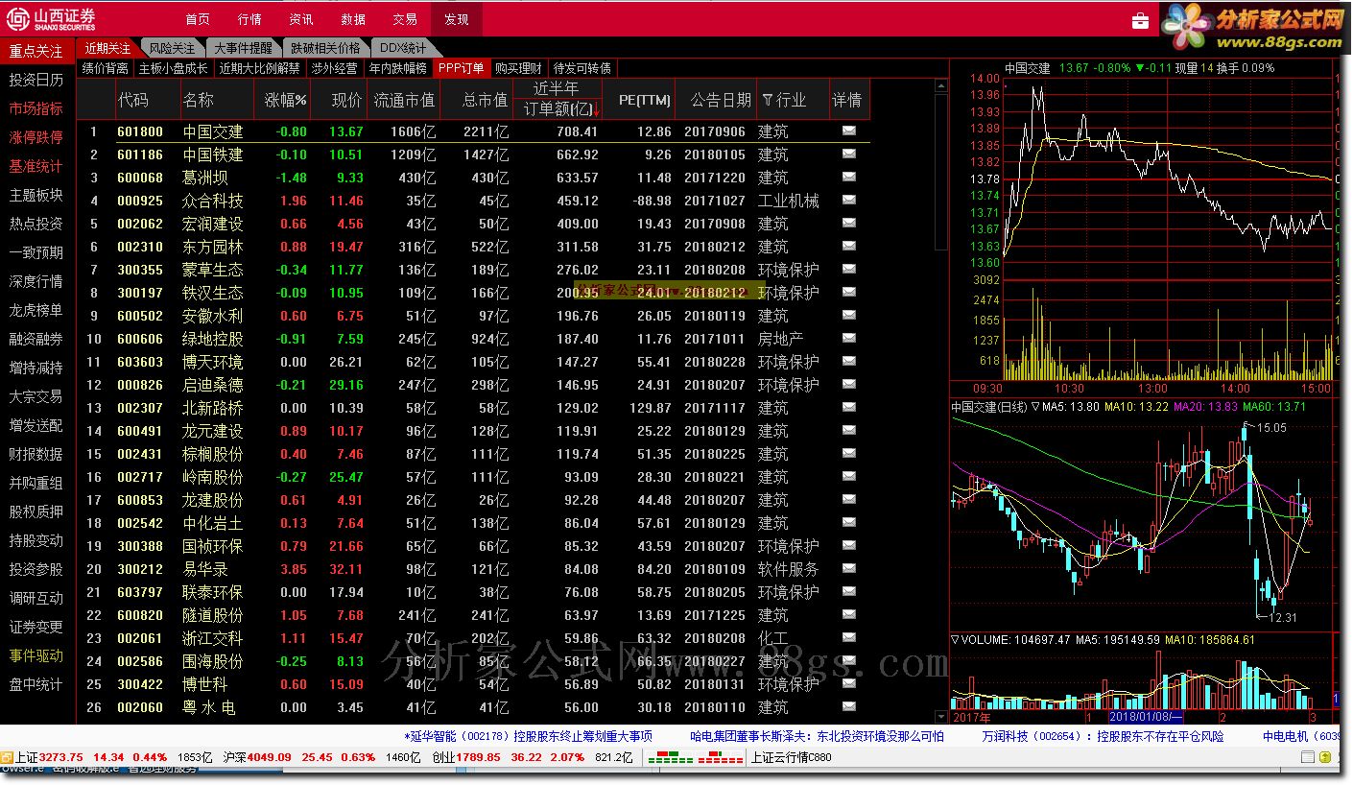Open the 延华智能 (002178) news ticker headline
This screenshot has height=785, width=1353.
[x=528, y=736]
